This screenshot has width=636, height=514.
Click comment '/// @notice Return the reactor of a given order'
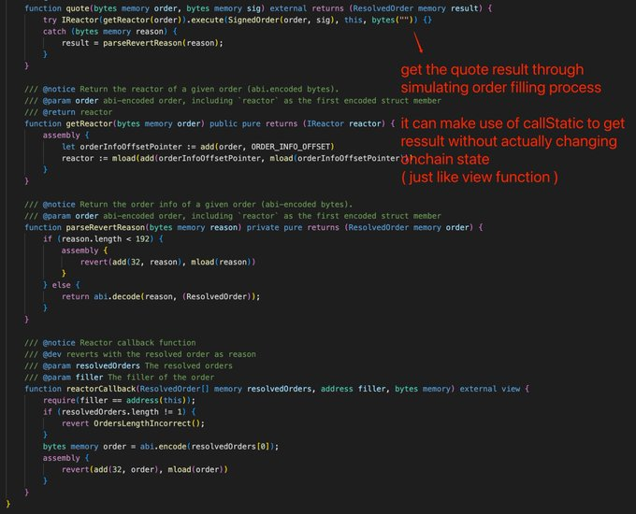tap(181, 89)
